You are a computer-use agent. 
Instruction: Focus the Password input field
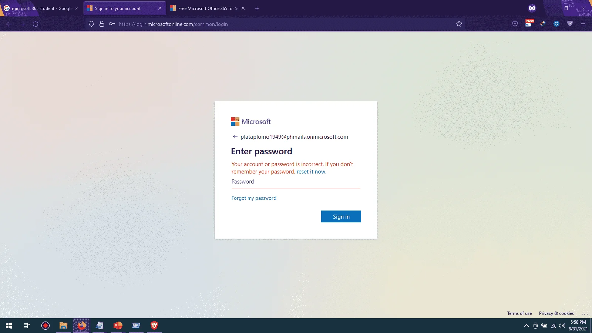point(296,182)
